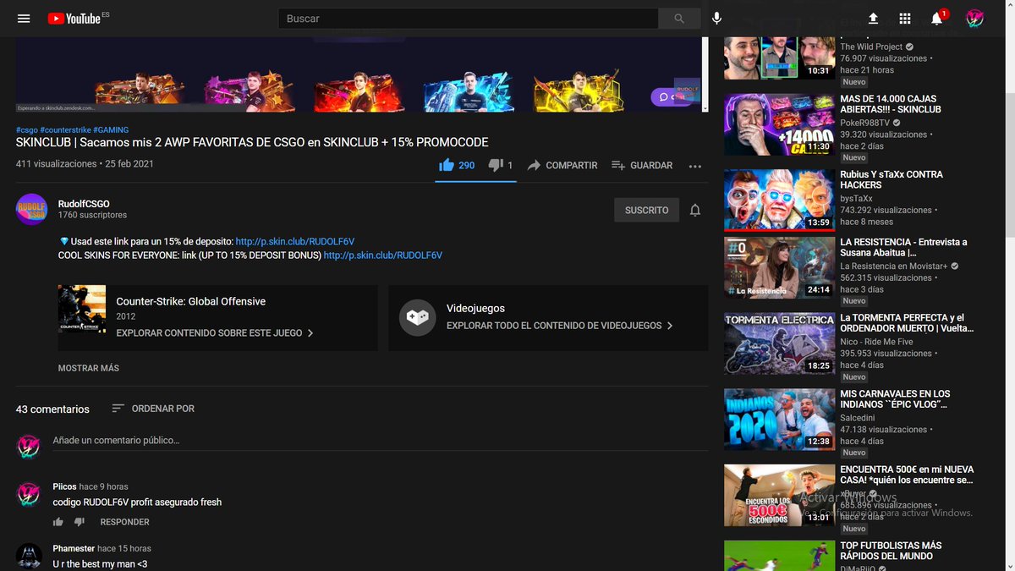This screenshot has height=571, width=1015.
Task: Open the RudolfCSGO channel name
Action: [x=84, y=204]
